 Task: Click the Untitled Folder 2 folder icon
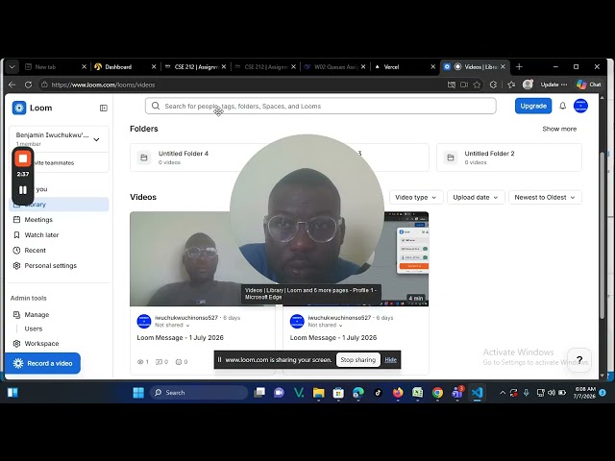point(451,158)
